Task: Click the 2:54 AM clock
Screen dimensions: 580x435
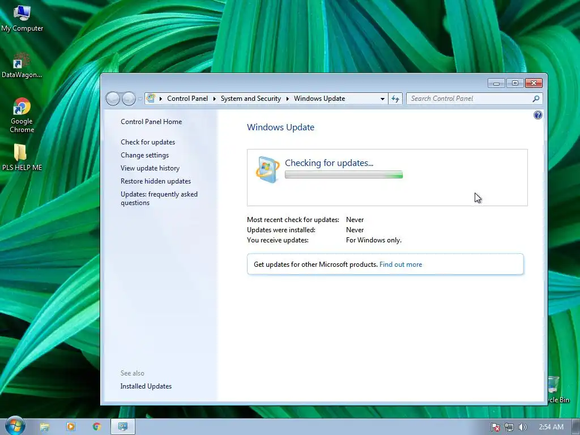Action: click(551, 427)
